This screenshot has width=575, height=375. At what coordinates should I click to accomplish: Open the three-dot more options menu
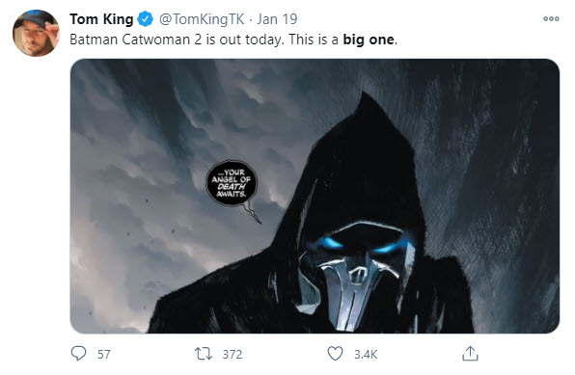coord(551,18)
